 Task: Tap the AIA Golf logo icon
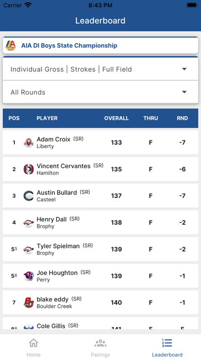(10, 45)
